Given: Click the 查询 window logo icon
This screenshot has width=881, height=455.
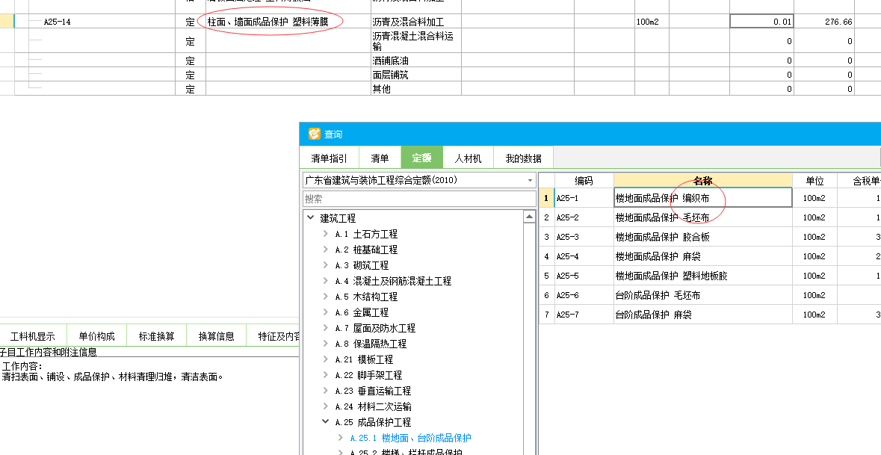Looking at the screenshot, I should point(314,134).
